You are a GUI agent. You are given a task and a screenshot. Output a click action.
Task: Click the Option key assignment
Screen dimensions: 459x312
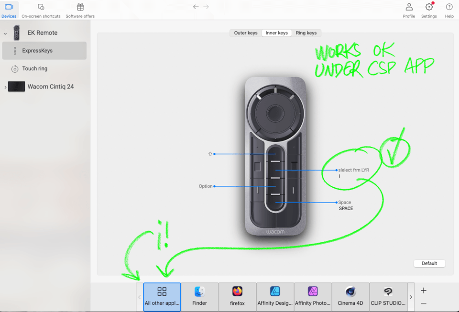[206, 186]
